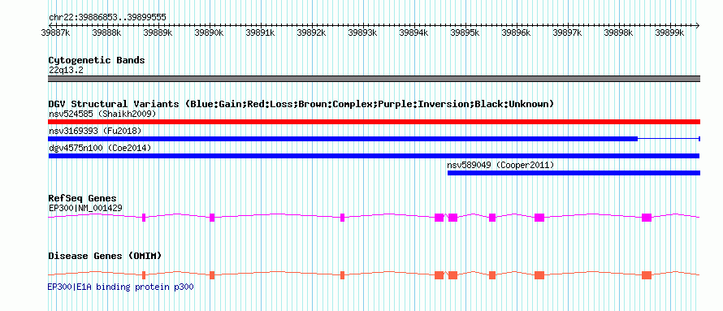Open the dgv4575n100 (Coe2014) variant label
Viewport: 723px width, 311px height.
click(100, 148)
